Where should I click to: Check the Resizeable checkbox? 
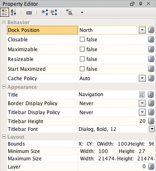(x=82, y=59)
